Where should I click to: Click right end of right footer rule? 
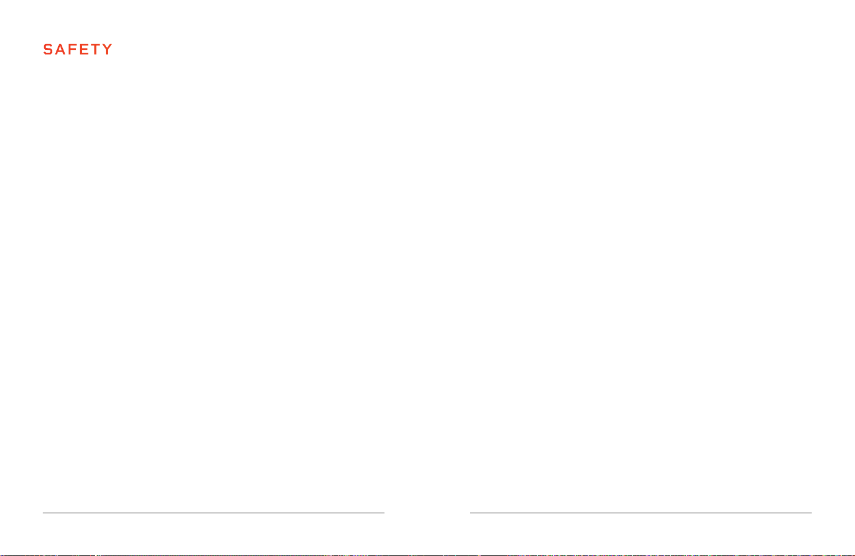pyautogui.click(x=810, y=513)
